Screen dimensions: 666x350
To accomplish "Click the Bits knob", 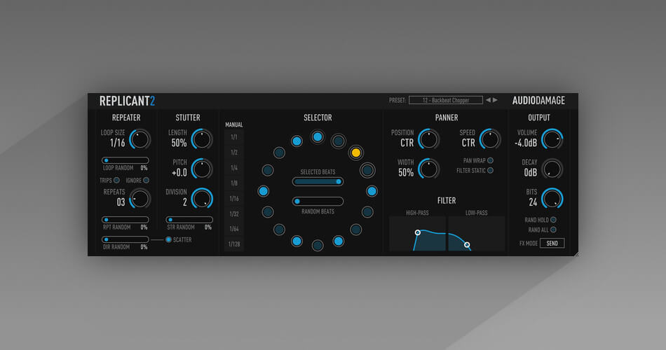I will pos(552,199).
